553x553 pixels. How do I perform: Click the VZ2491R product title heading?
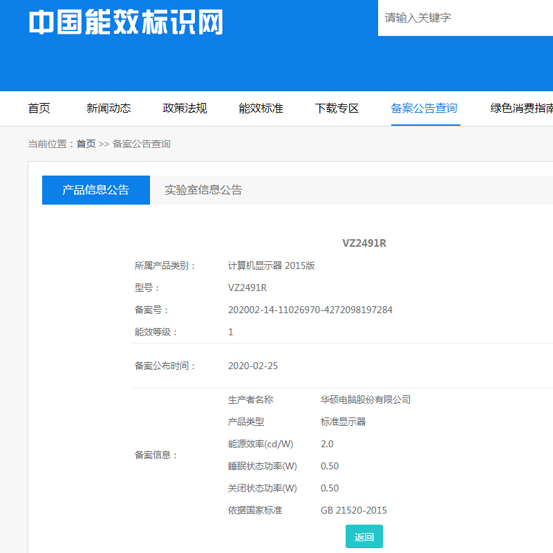click(x=364, y=243)
